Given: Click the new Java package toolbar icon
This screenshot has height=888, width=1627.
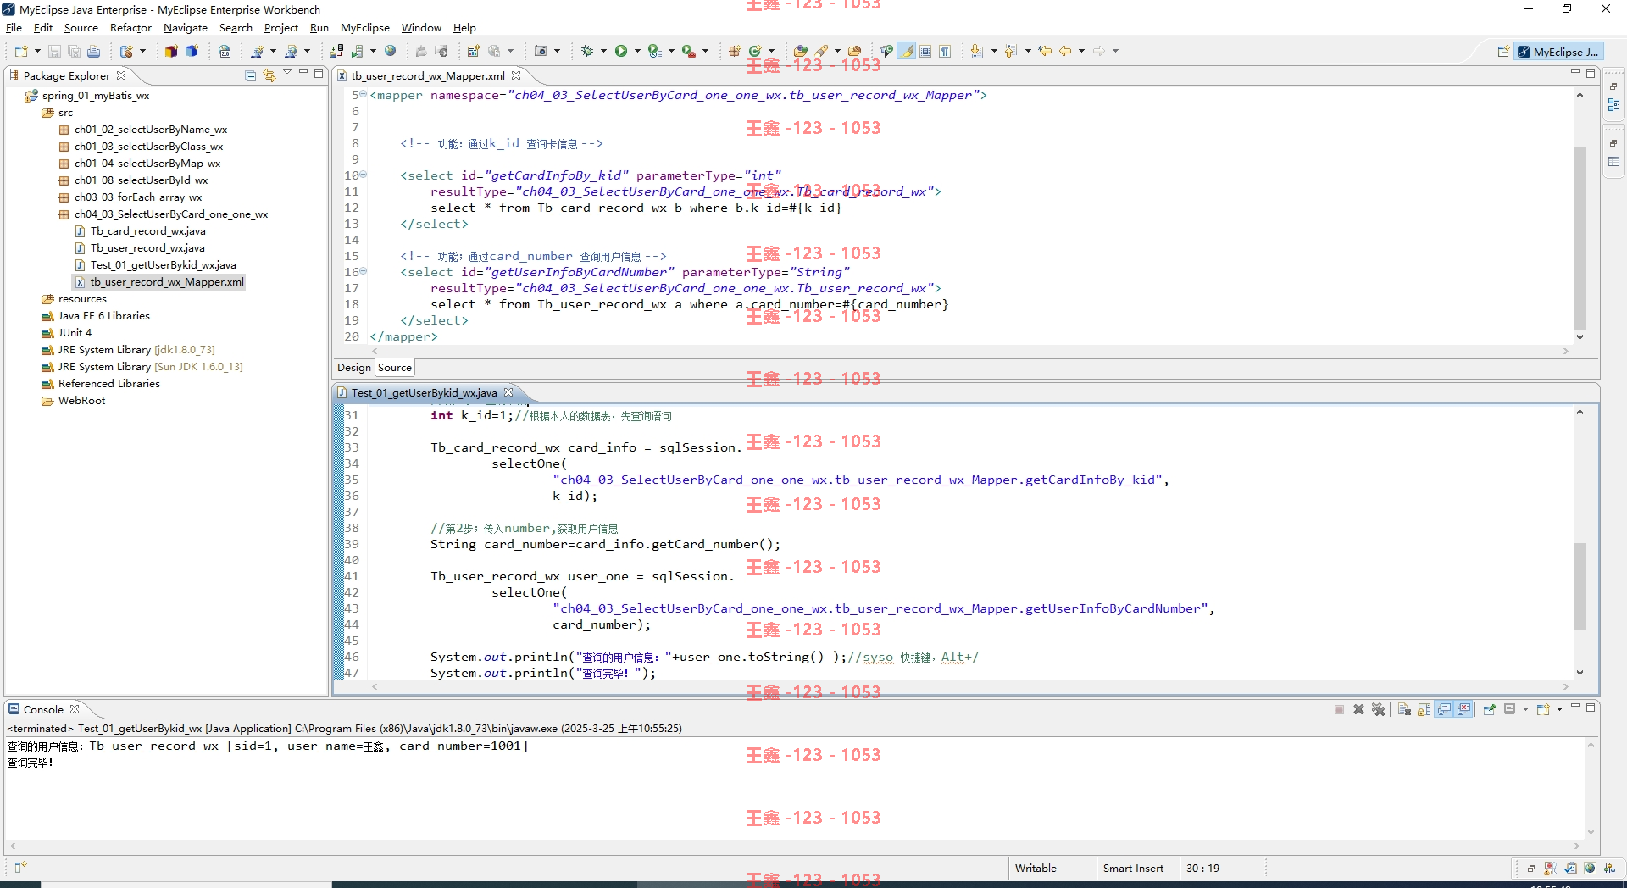Looking at the screenshot, I should pyautogui.click(x=735, y=51).
